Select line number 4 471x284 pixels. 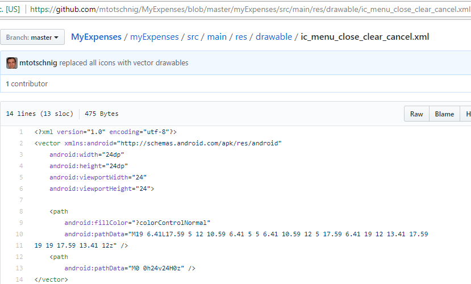coord(21,166)
